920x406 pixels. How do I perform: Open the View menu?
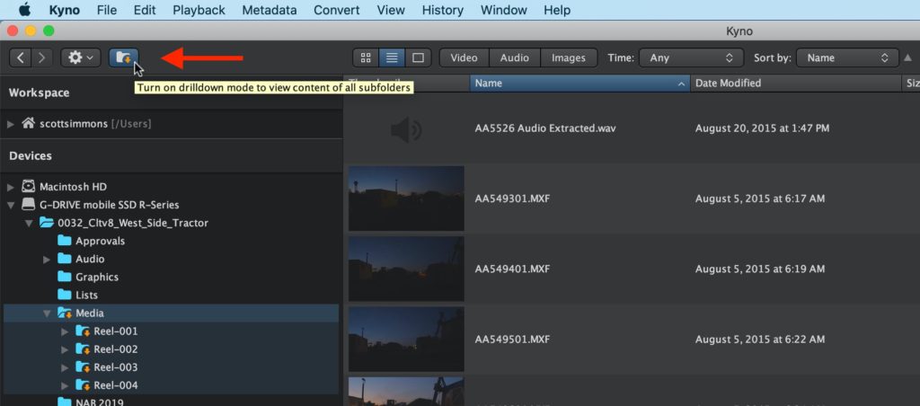(391, 10)
